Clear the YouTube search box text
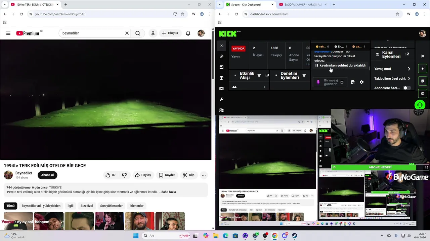The image size is (430, 241). (x=127, y=33)
